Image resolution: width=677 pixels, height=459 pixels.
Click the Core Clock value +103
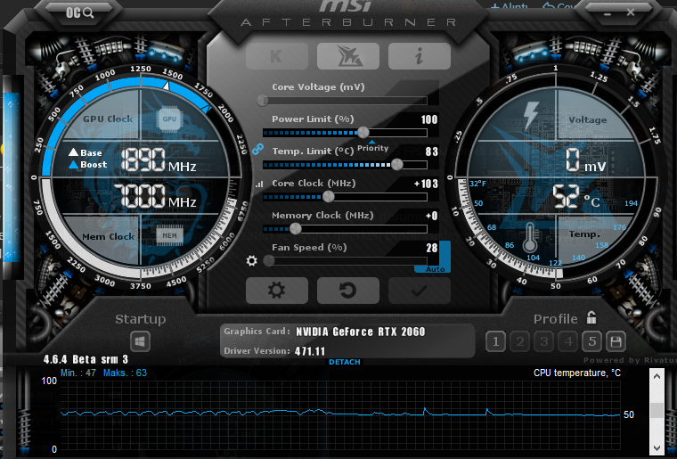tap(426, 184)
